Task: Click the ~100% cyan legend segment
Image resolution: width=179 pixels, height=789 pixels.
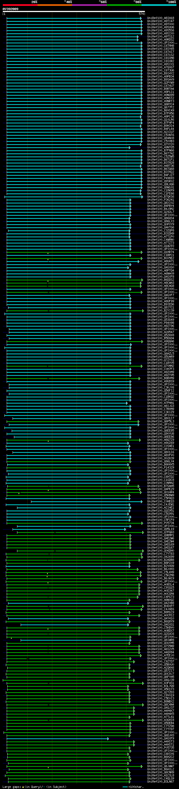Action: pyautogui.click(x=159, y=5)
